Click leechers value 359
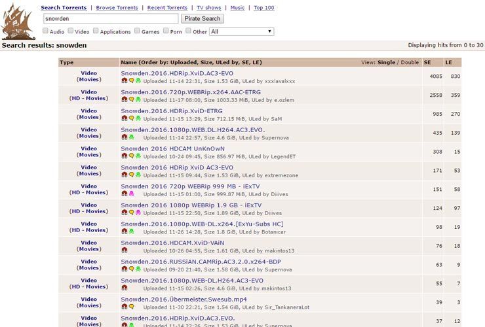The height and width of the screenshot is (327, 485). click(456, 95)
